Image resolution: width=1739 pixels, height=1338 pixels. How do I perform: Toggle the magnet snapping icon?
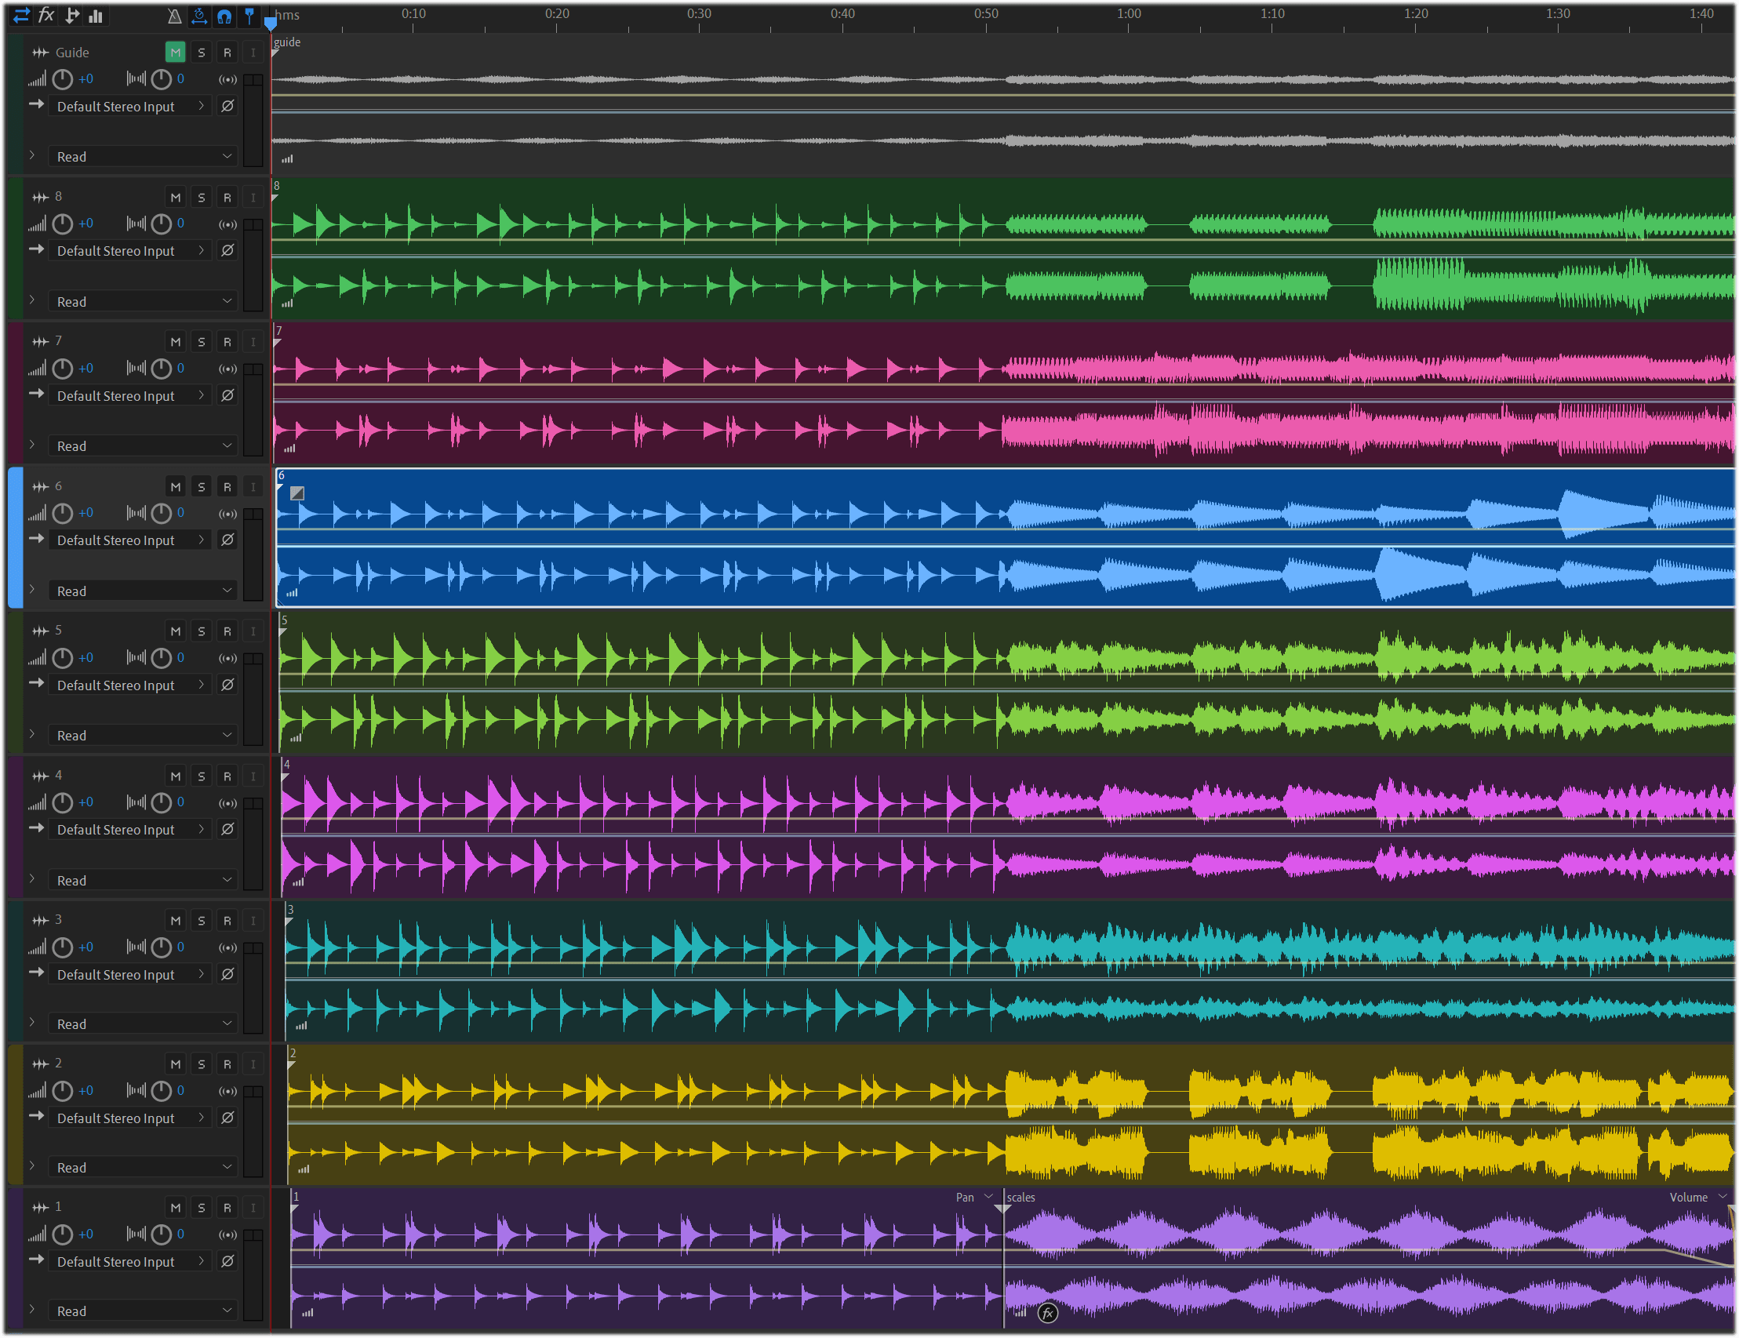[224, 15]
